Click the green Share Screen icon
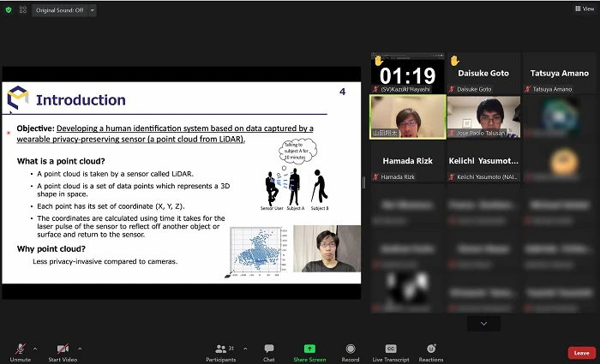This screenshot has width=600, height=364. coord(309,349)
